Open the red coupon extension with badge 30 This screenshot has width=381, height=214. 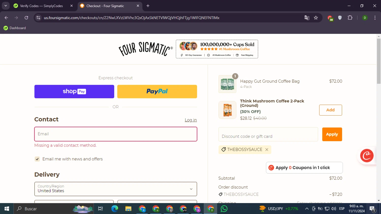(330, 18)
